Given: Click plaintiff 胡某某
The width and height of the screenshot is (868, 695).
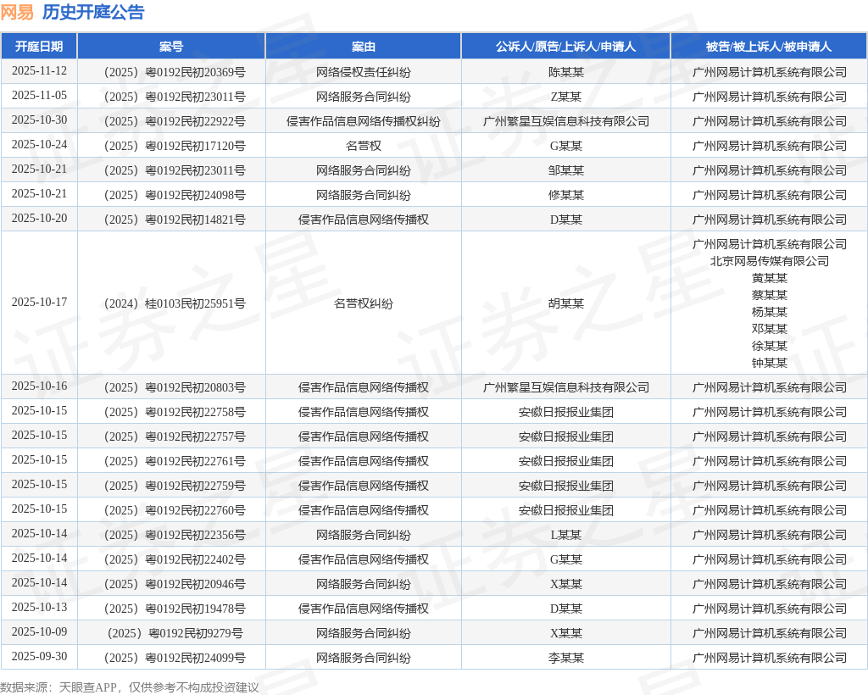Looking at the screenshot, I should tap(565, 303).
